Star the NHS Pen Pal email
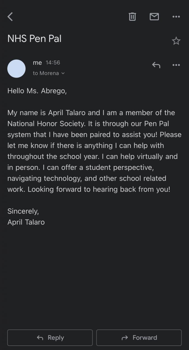This screenshot has width=189, height=350. [176, 41]
